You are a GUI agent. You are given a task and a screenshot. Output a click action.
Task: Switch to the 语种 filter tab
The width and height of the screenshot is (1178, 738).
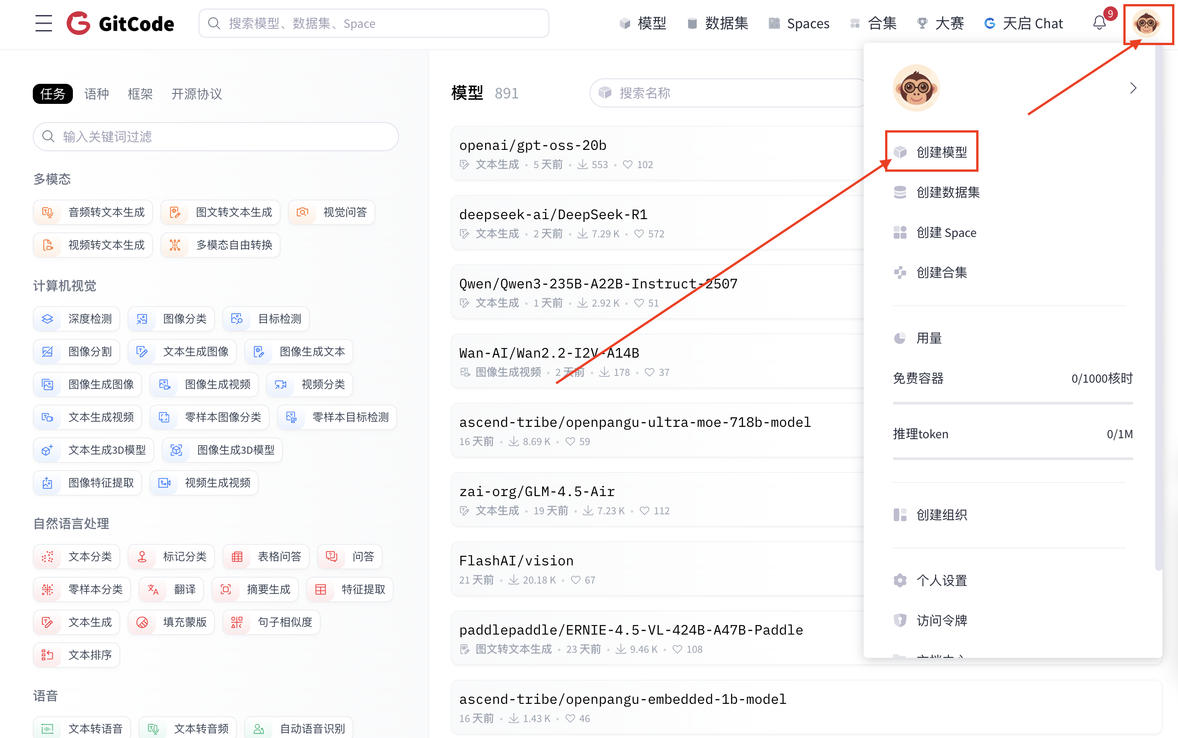(x=96, y=94)
